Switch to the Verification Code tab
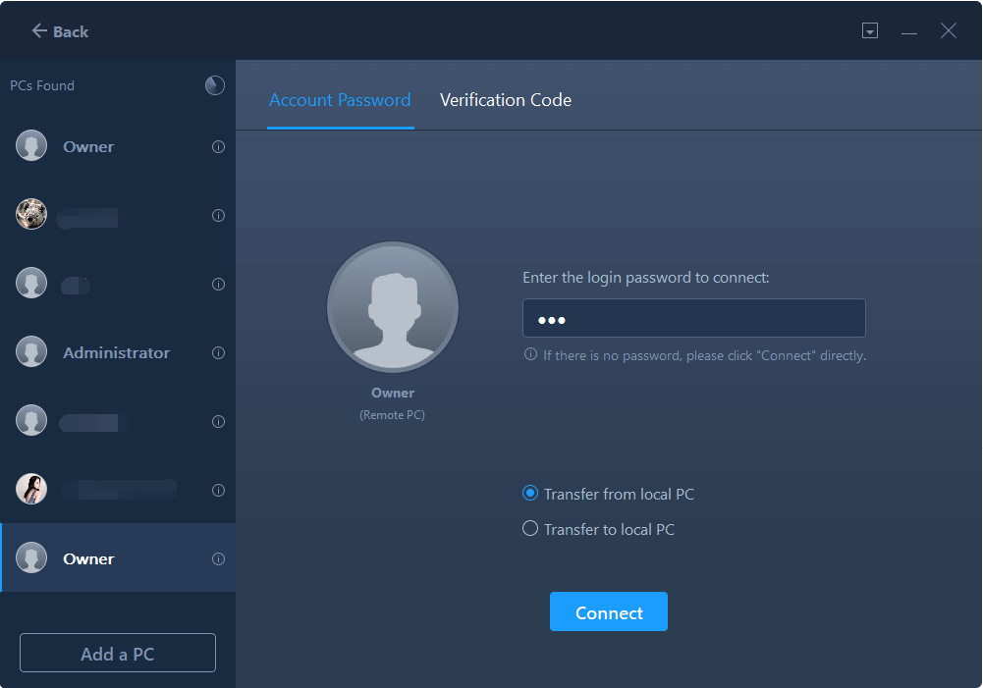The height and width of the screenshot is (688, 983). click(505, 100)
